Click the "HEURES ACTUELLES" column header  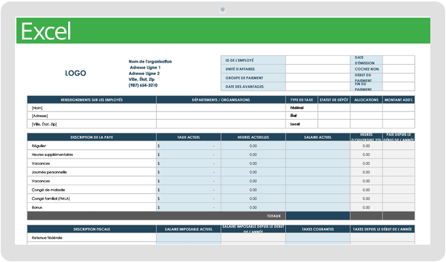[x=253, y=137]
